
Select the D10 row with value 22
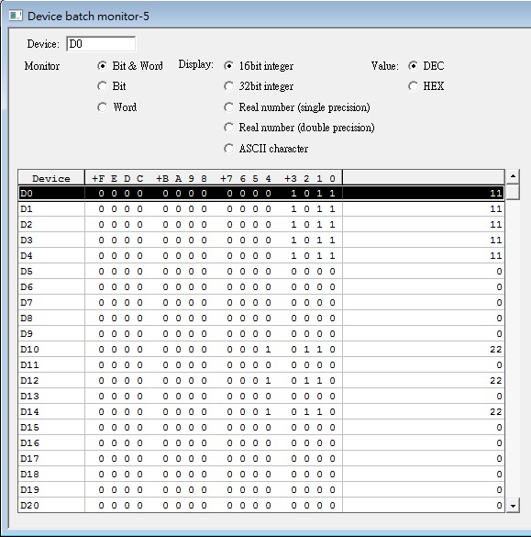[261, 350]
